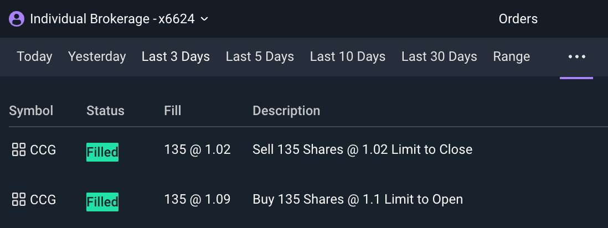Click the Fill column header

tap(173, 111)
